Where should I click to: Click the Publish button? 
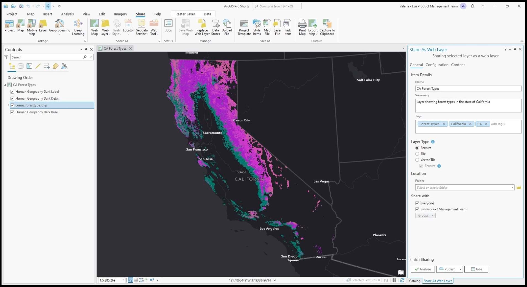pyautogui.click(x=448, y=269)
